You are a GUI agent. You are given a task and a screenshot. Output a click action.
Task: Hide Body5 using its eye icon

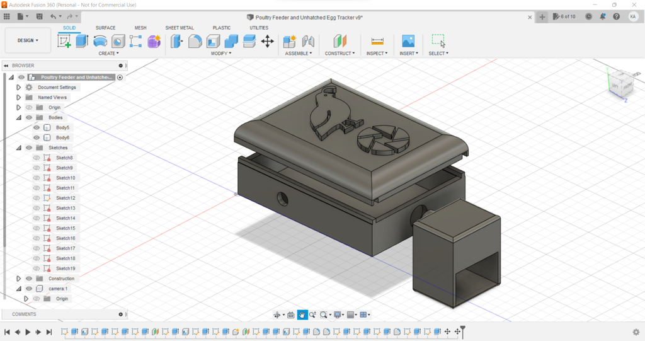tap(37, 127)
